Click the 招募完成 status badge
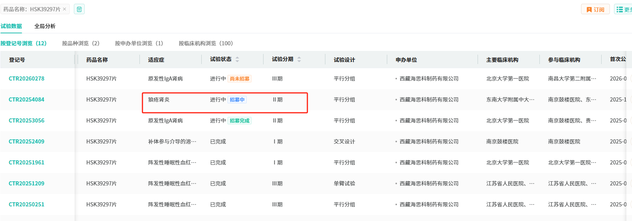The height and width of the screenshot is (221, 632). [x=240, y=121]
